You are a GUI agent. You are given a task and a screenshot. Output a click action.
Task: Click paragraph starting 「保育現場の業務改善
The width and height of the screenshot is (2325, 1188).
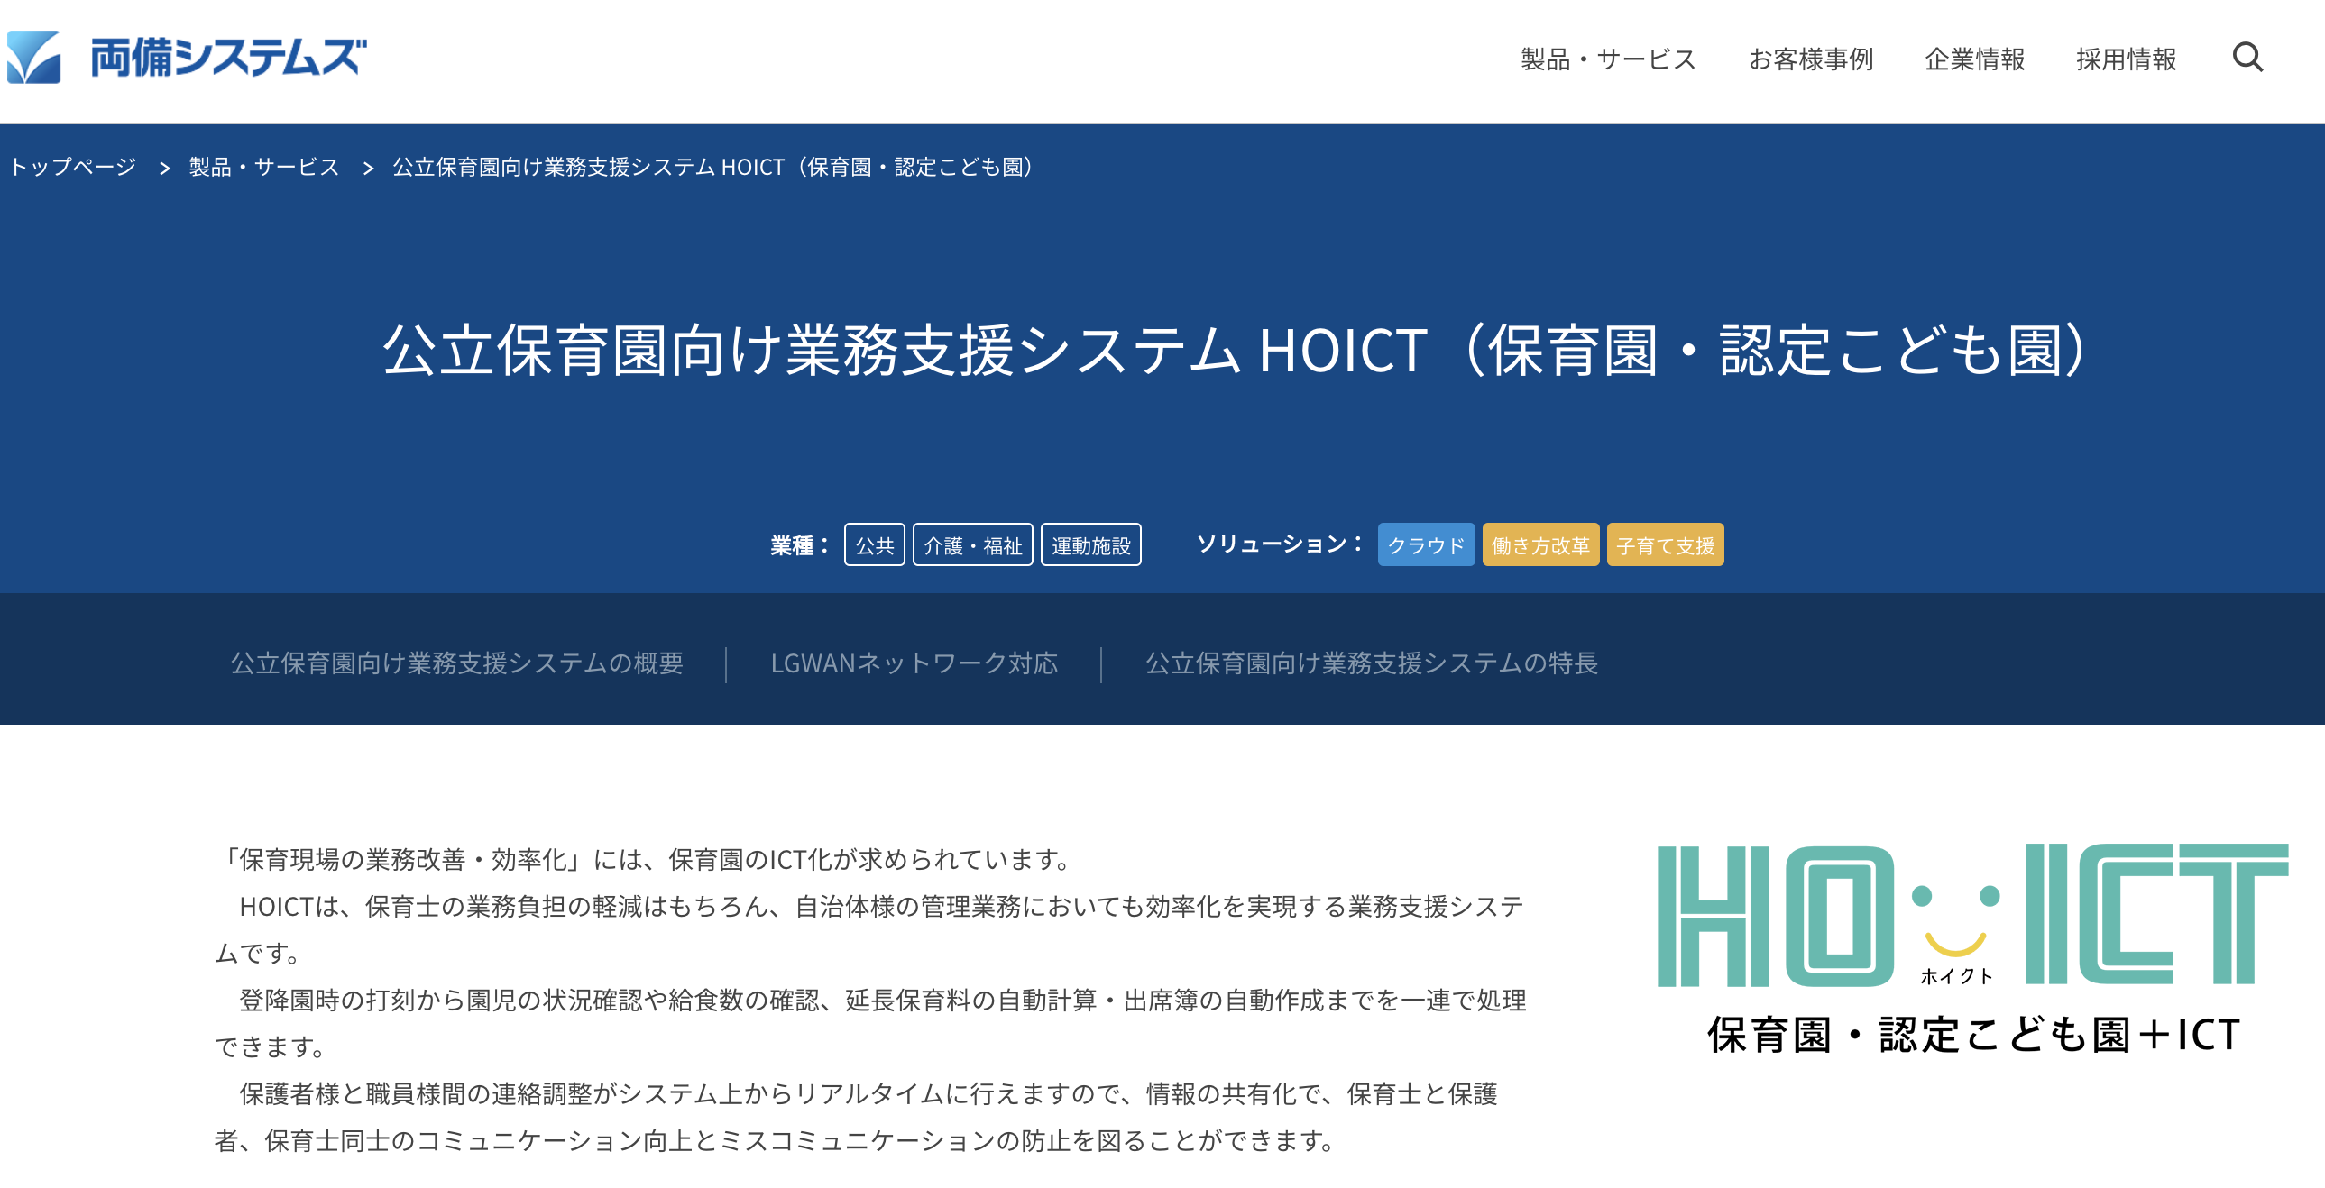(x=648, y=859)
